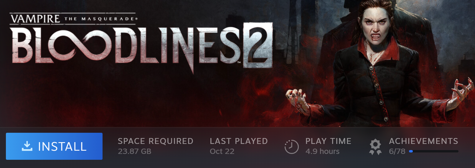Click the blue filled portion of achievements bar
This screenshot has height=168, width=475.
(411, 151)
